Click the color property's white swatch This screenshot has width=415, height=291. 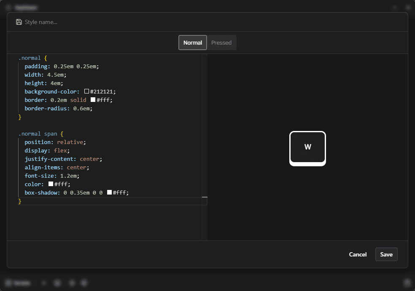coord(51,184)
